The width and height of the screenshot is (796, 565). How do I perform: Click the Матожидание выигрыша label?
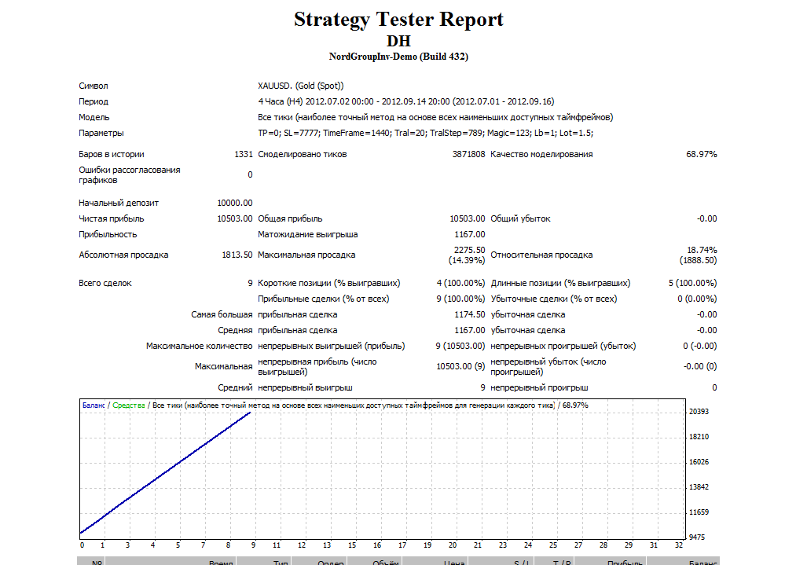[x=308, y=234]
